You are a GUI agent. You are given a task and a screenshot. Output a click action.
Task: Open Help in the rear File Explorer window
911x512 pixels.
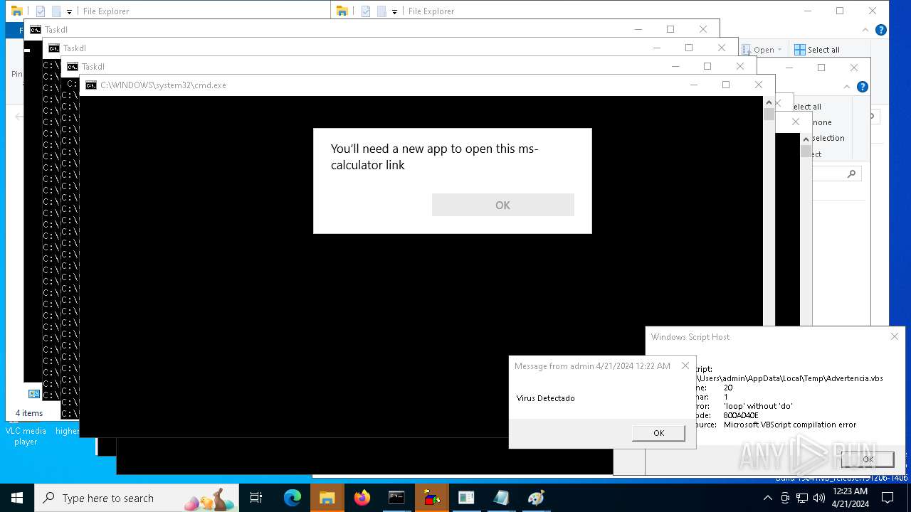coord(880,30)
